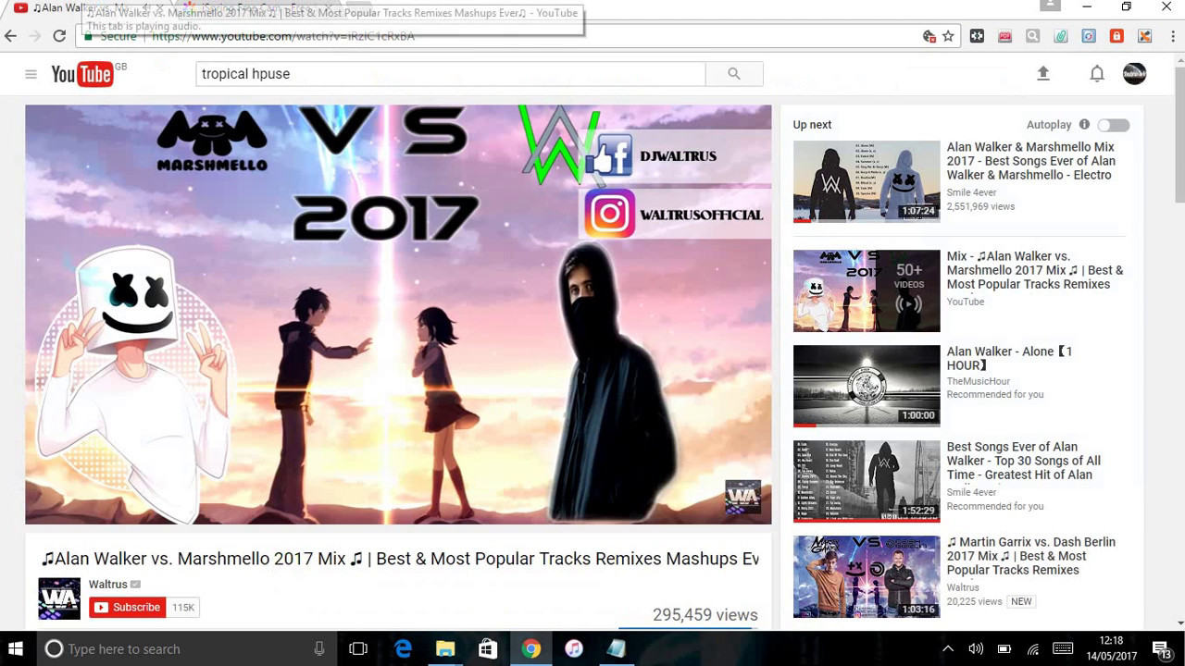Screen dimensions: 1185x666
Task: Click the YouTube search field
Action: tap(451, 74)
